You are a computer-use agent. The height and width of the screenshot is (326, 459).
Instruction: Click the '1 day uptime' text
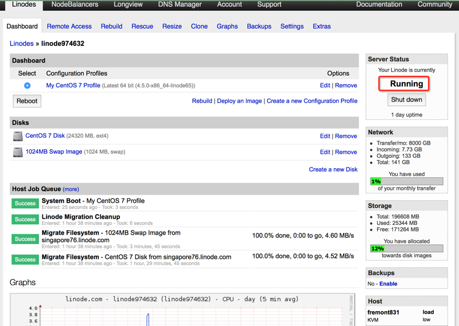coord(407,115)
